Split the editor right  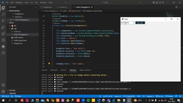[176, 7]
